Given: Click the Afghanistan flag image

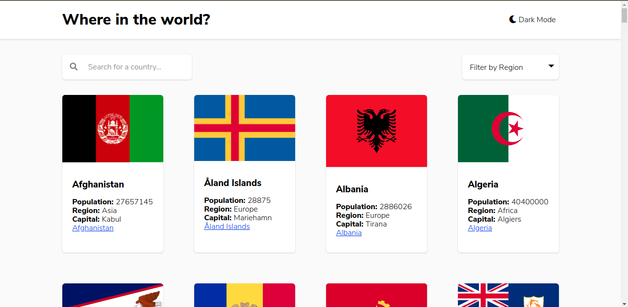Looking at the screenshot, I should click(113, 129).
